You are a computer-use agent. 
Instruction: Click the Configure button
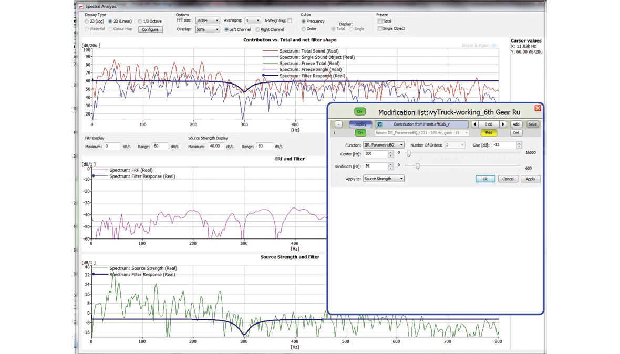(x=150, y=29)
